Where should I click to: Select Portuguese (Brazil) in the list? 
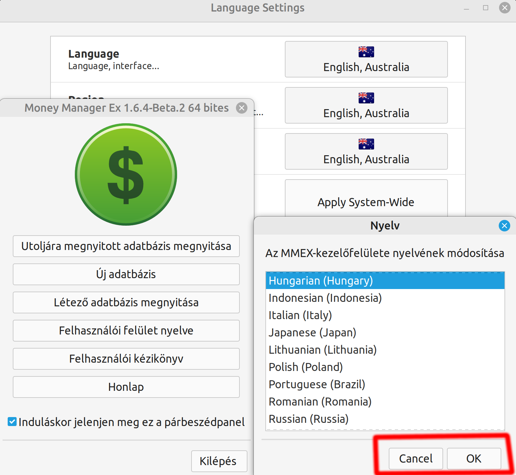[317, 384]
